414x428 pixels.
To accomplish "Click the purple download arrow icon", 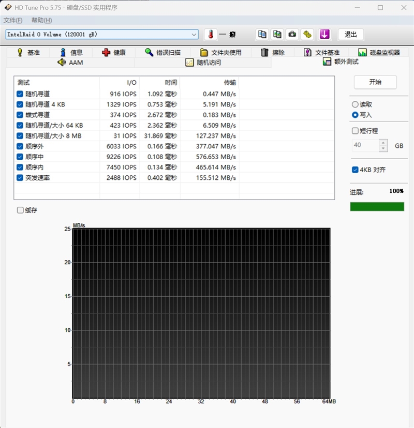I will (x=324, y=35).
